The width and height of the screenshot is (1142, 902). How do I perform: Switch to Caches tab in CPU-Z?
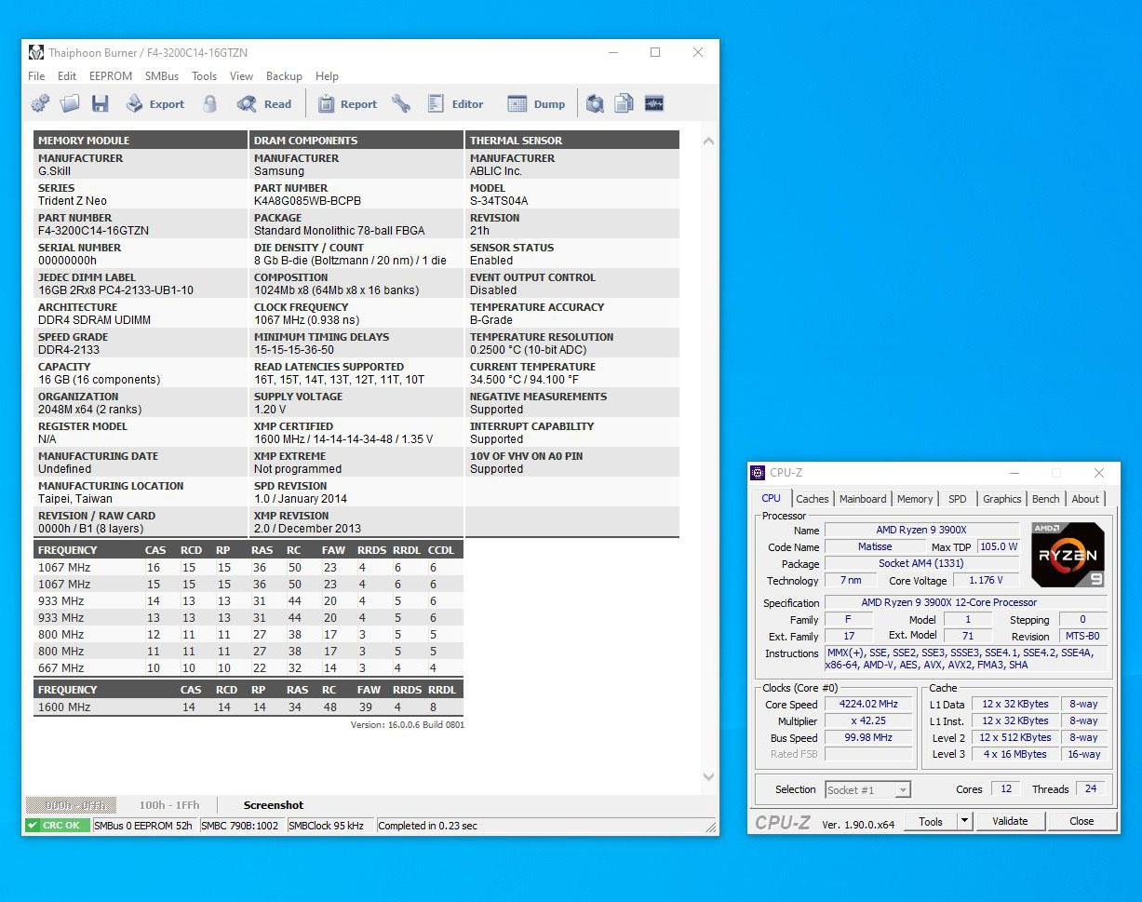point(812,499)
